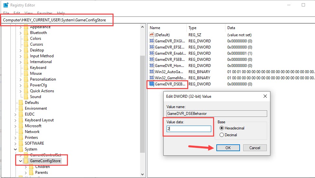315x178 pixels.
Task: Click the Colors folder icon
Action: tap(26, 39)
